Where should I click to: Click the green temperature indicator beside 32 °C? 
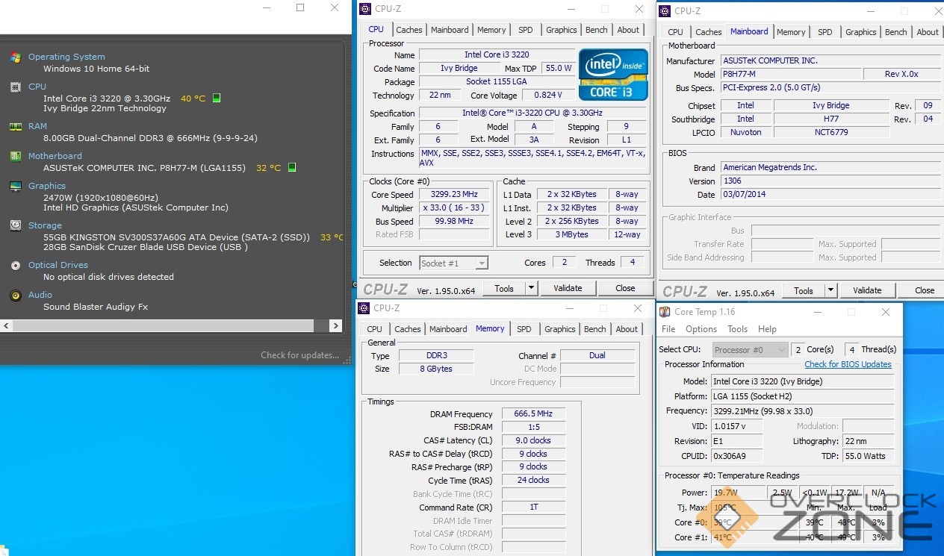[292, 167]
